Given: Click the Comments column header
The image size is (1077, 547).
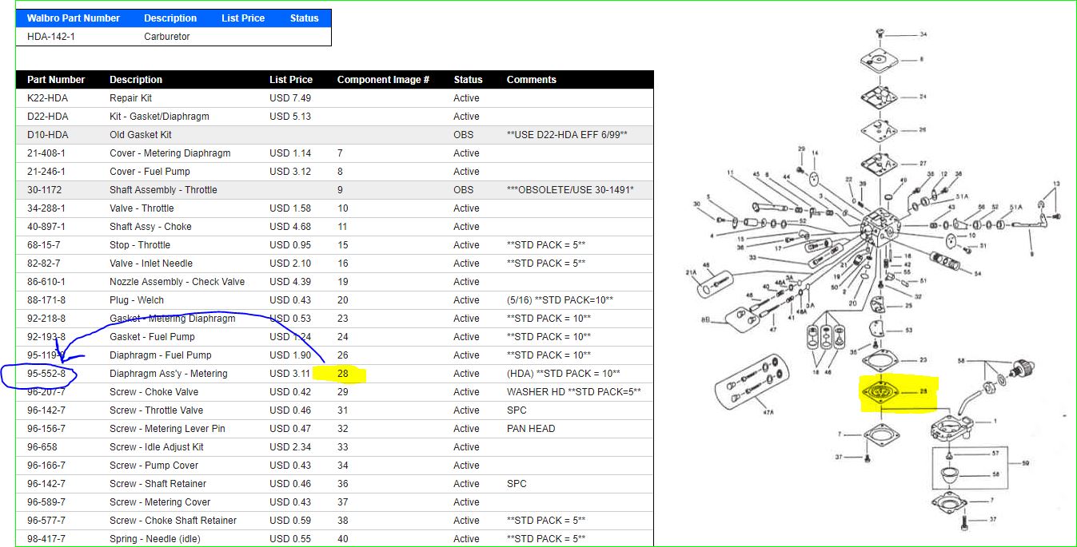Looking at the screenshot, I should 531,80.
